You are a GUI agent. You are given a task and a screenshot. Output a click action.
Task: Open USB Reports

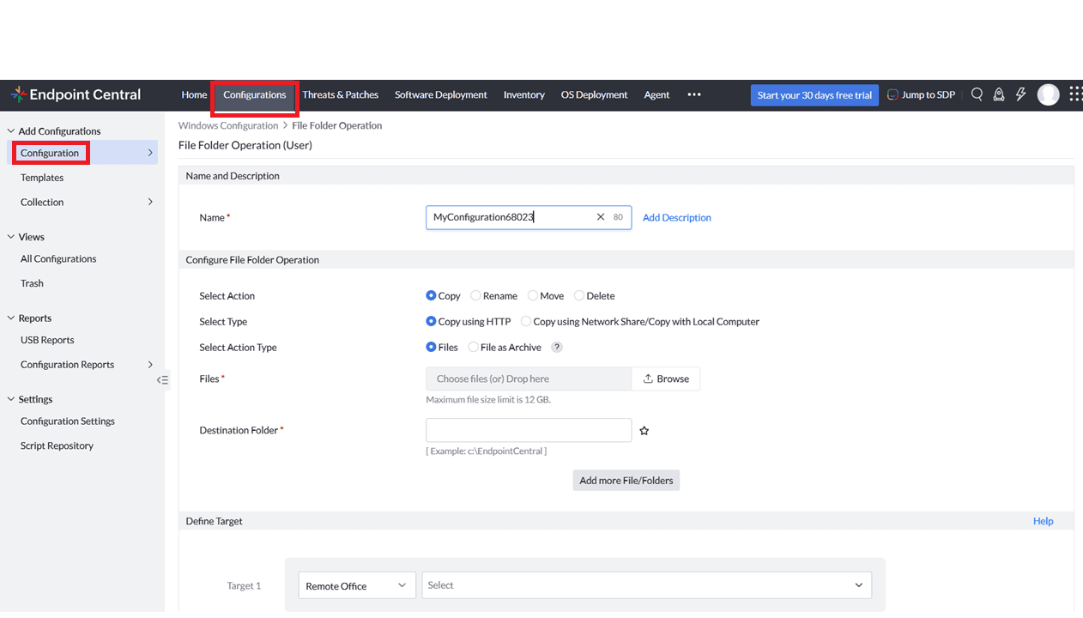(x=47, y=340)
